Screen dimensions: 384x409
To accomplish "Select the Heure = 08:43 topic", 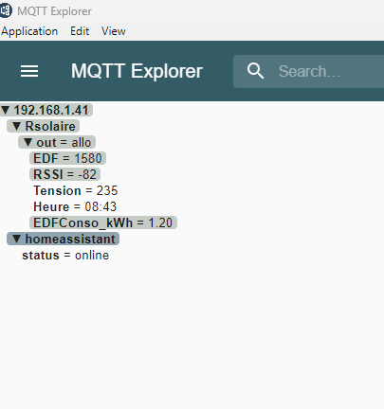I will pos(75,206).
